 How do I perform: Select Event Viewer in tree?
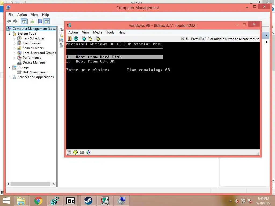pyautogui.click(x=32, y=43)
